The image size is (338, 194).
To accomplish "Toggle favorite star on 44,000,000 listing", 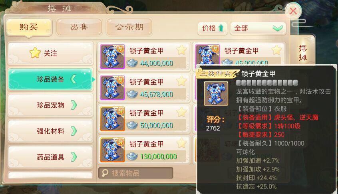I will click(181, 50).
